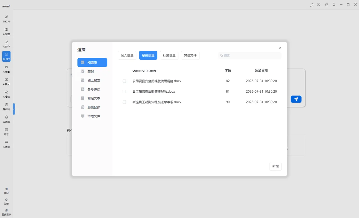Image resolution: width=359 pixels, height=218 pixels.
Task: Switch to the 單位信息 tab
Action: [148, 55]
